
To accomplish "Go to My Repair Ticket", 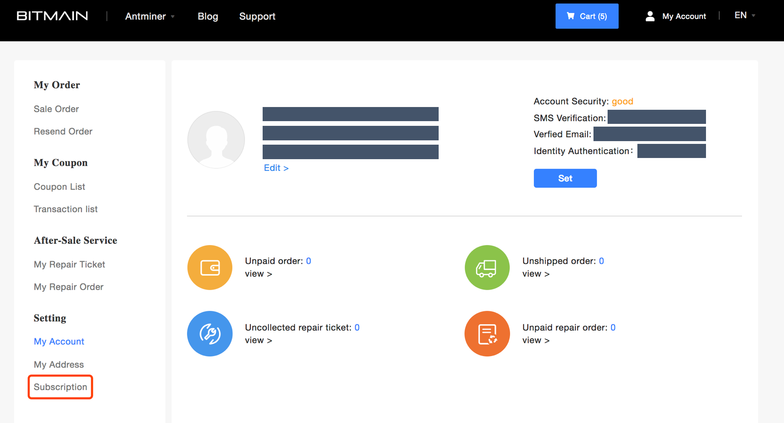I will pos(69,264).
